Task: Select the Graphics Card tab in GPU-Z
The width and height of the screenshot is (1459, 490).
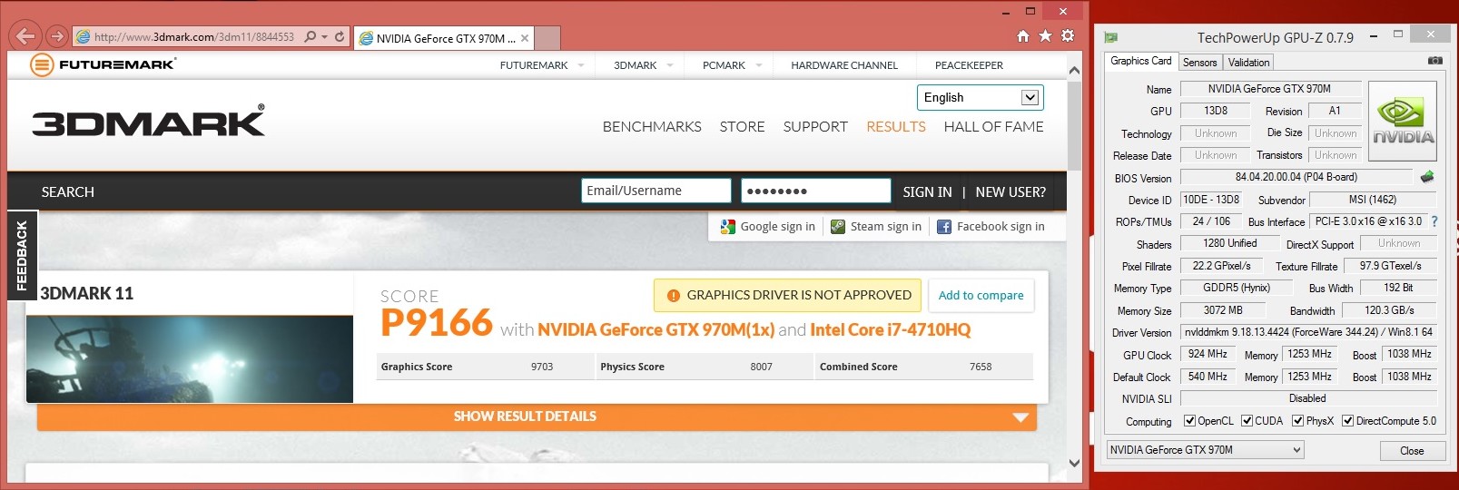Action: [1141, 61]
